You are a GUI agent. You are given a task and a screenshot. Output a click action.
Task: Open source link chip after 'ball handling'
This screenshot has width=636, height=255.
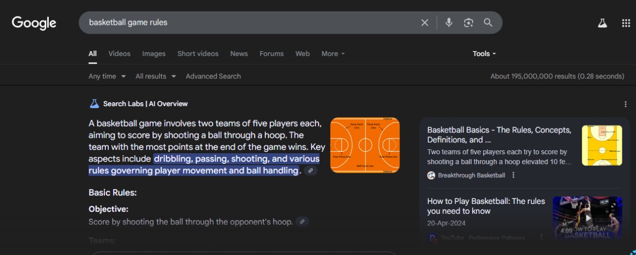click(311, 171)
